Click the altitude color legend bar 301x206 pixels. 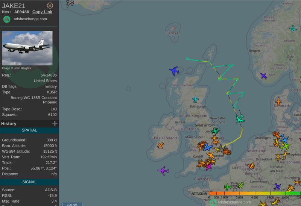coord(254,193)
